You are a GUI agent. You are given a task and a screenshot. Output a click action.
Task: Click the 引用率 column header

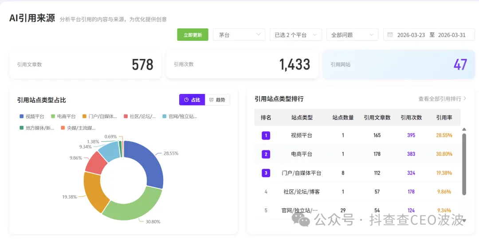click(x=444, y=118)
